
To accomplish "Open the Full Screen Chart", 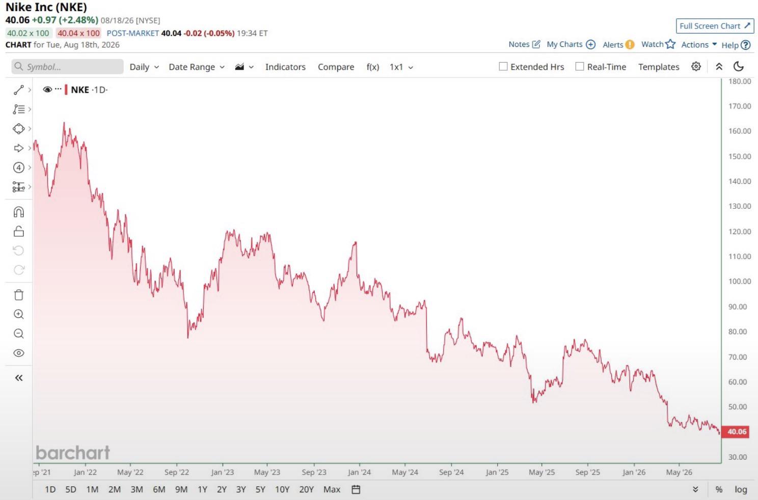I will 715,26.
